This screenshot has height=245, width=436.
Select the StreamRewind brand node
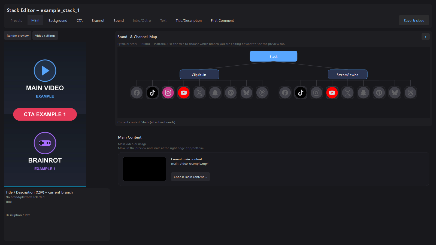(x=348, y=75)
